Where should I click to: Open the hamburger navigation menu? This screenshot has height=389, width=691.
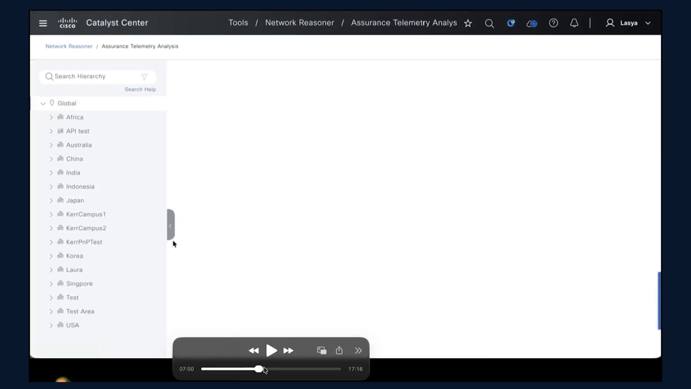tap(43, 23)
